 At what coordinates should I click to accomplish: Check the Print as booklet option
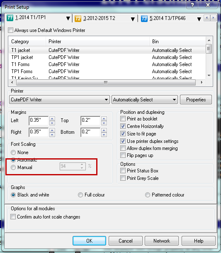click(123, 119)
